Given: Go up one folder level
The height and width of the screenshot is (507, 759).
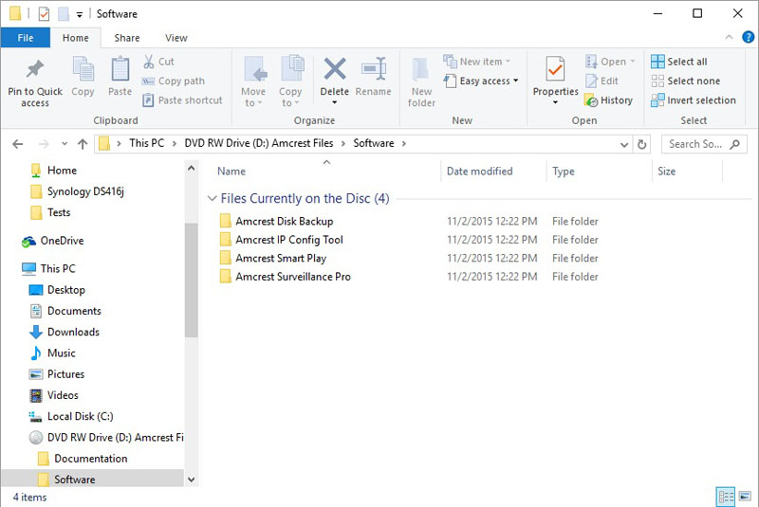Looking at the screenshot, I should point(83,144).
